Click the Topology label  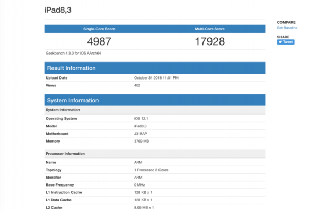[x=54, y=170]
